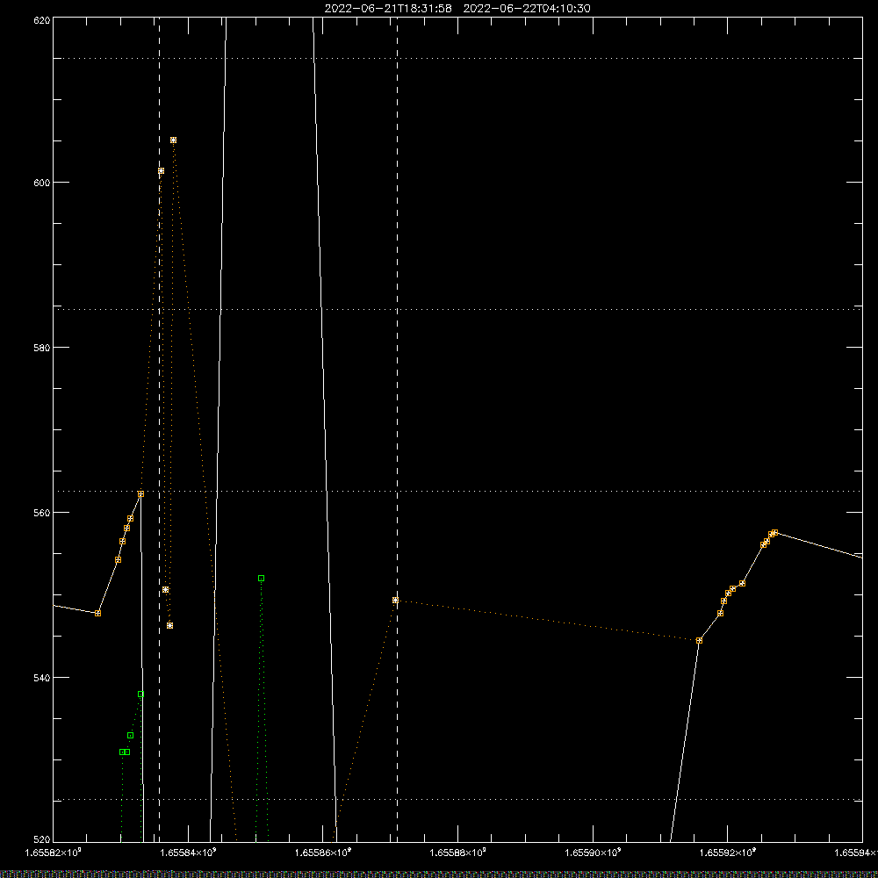The image size is (878, 878).
Task: Click the y-axis label 560
Action: coord(42,513)
